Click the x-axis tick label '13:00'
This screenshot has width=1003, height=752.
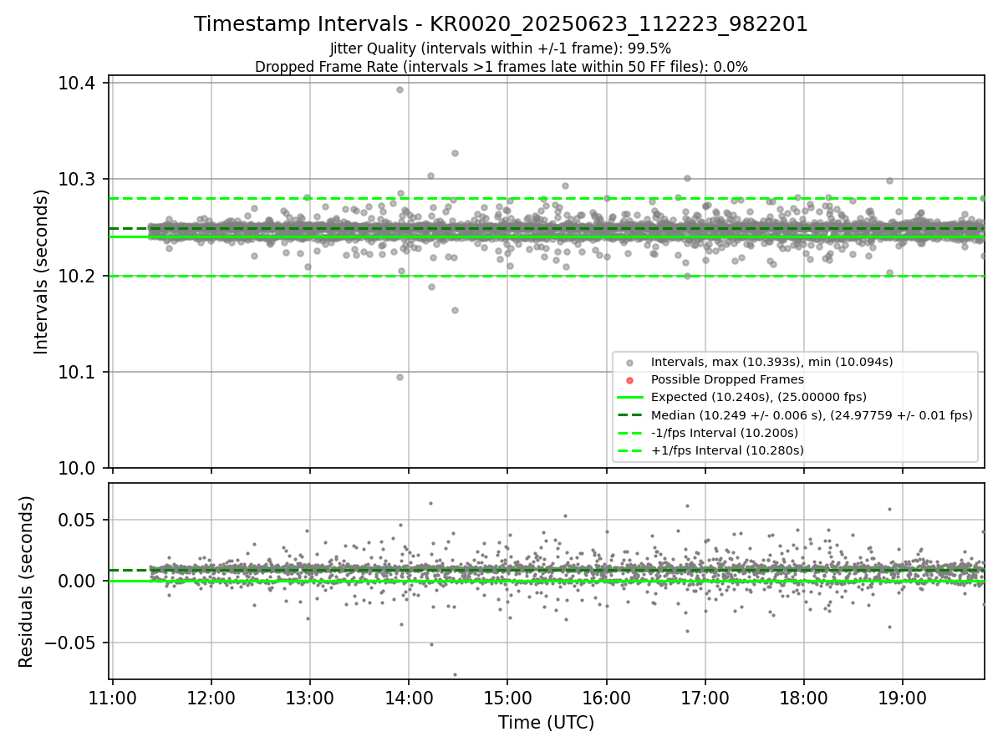(310, 696)
